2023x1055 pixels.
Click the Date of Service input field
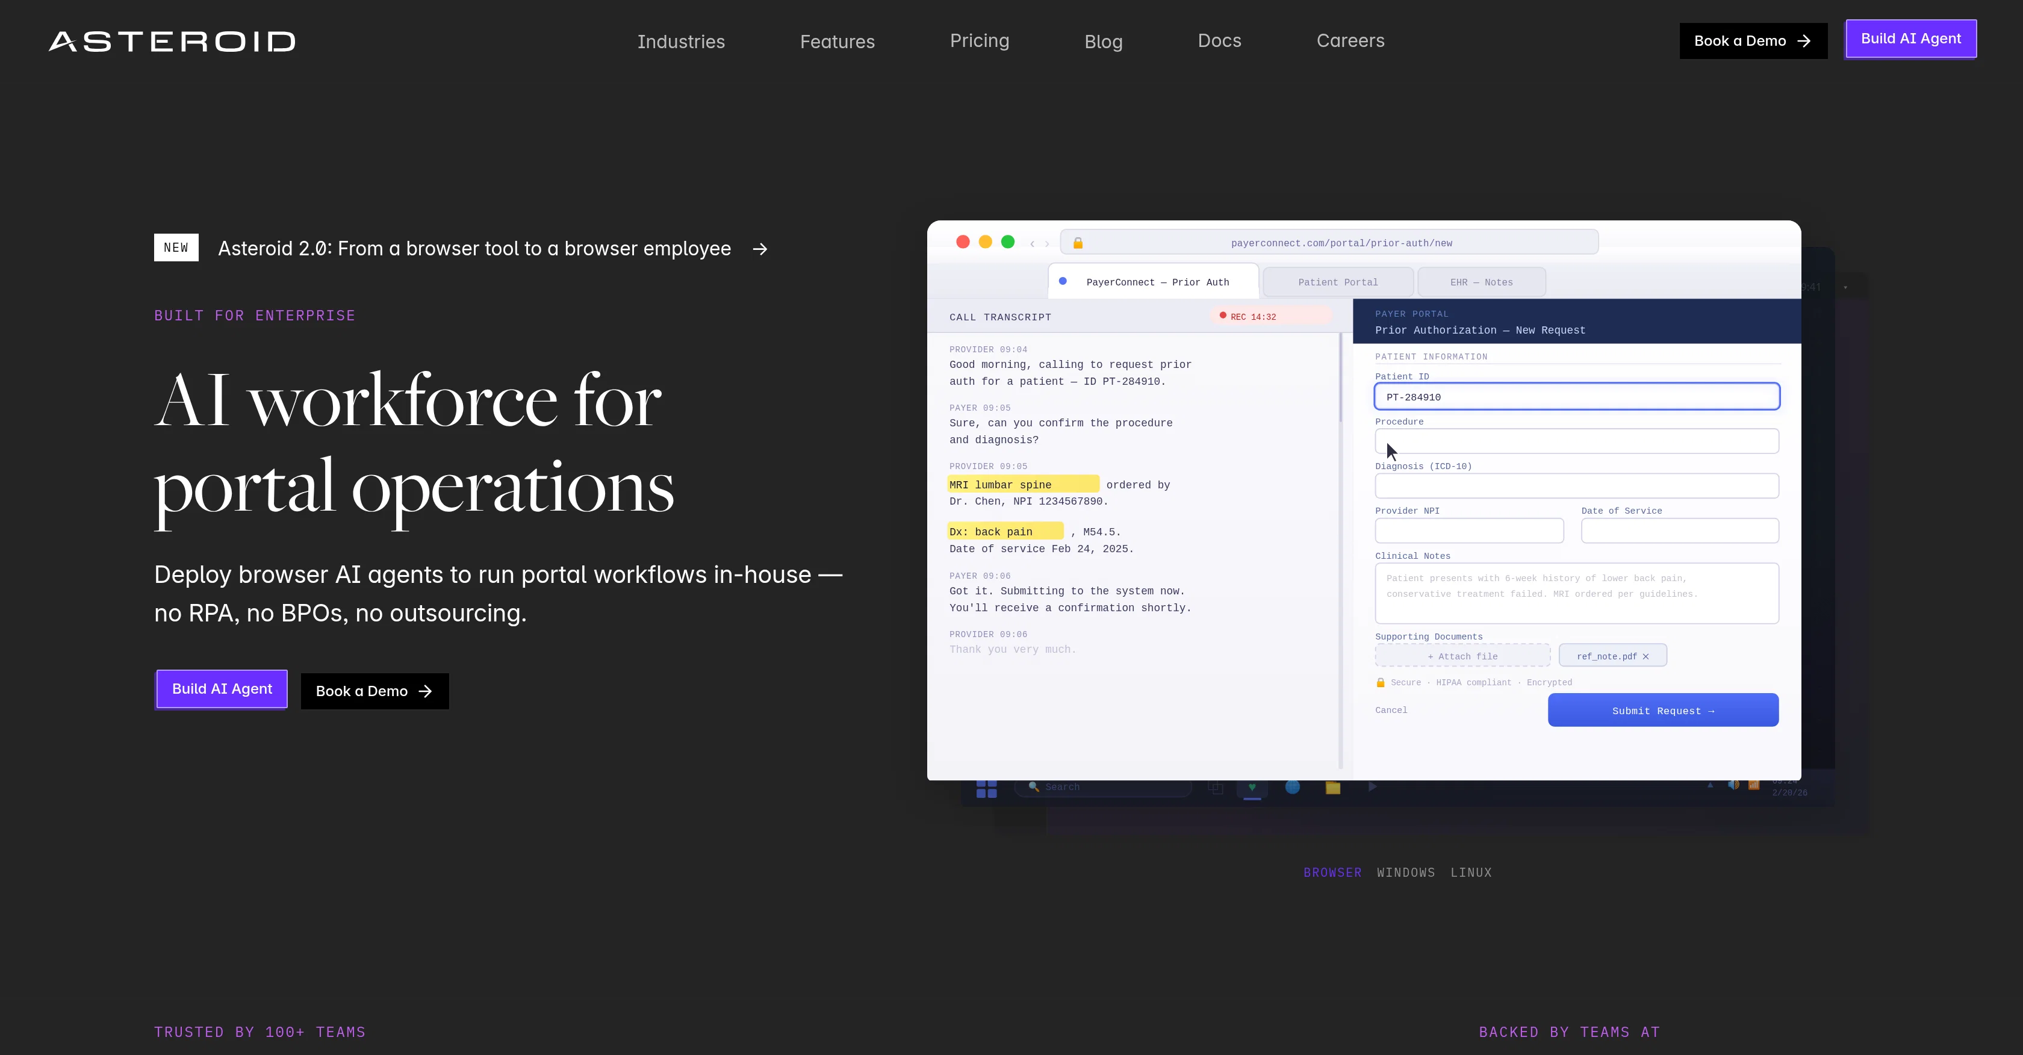click(x=1680, y=531)
